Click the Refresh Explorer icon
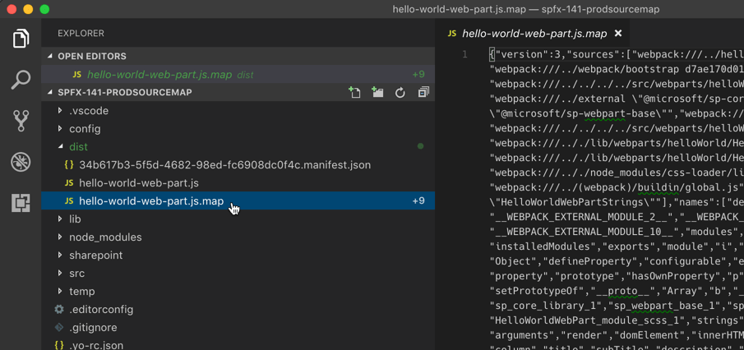Viewport: 744px width, 350px height. (x=400, y=93)
